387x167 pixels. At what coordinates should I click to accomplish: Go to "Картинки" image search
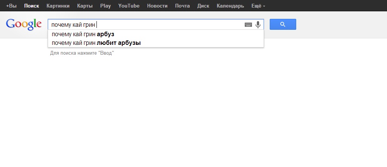pyautogui.click(x=58, y=6)
